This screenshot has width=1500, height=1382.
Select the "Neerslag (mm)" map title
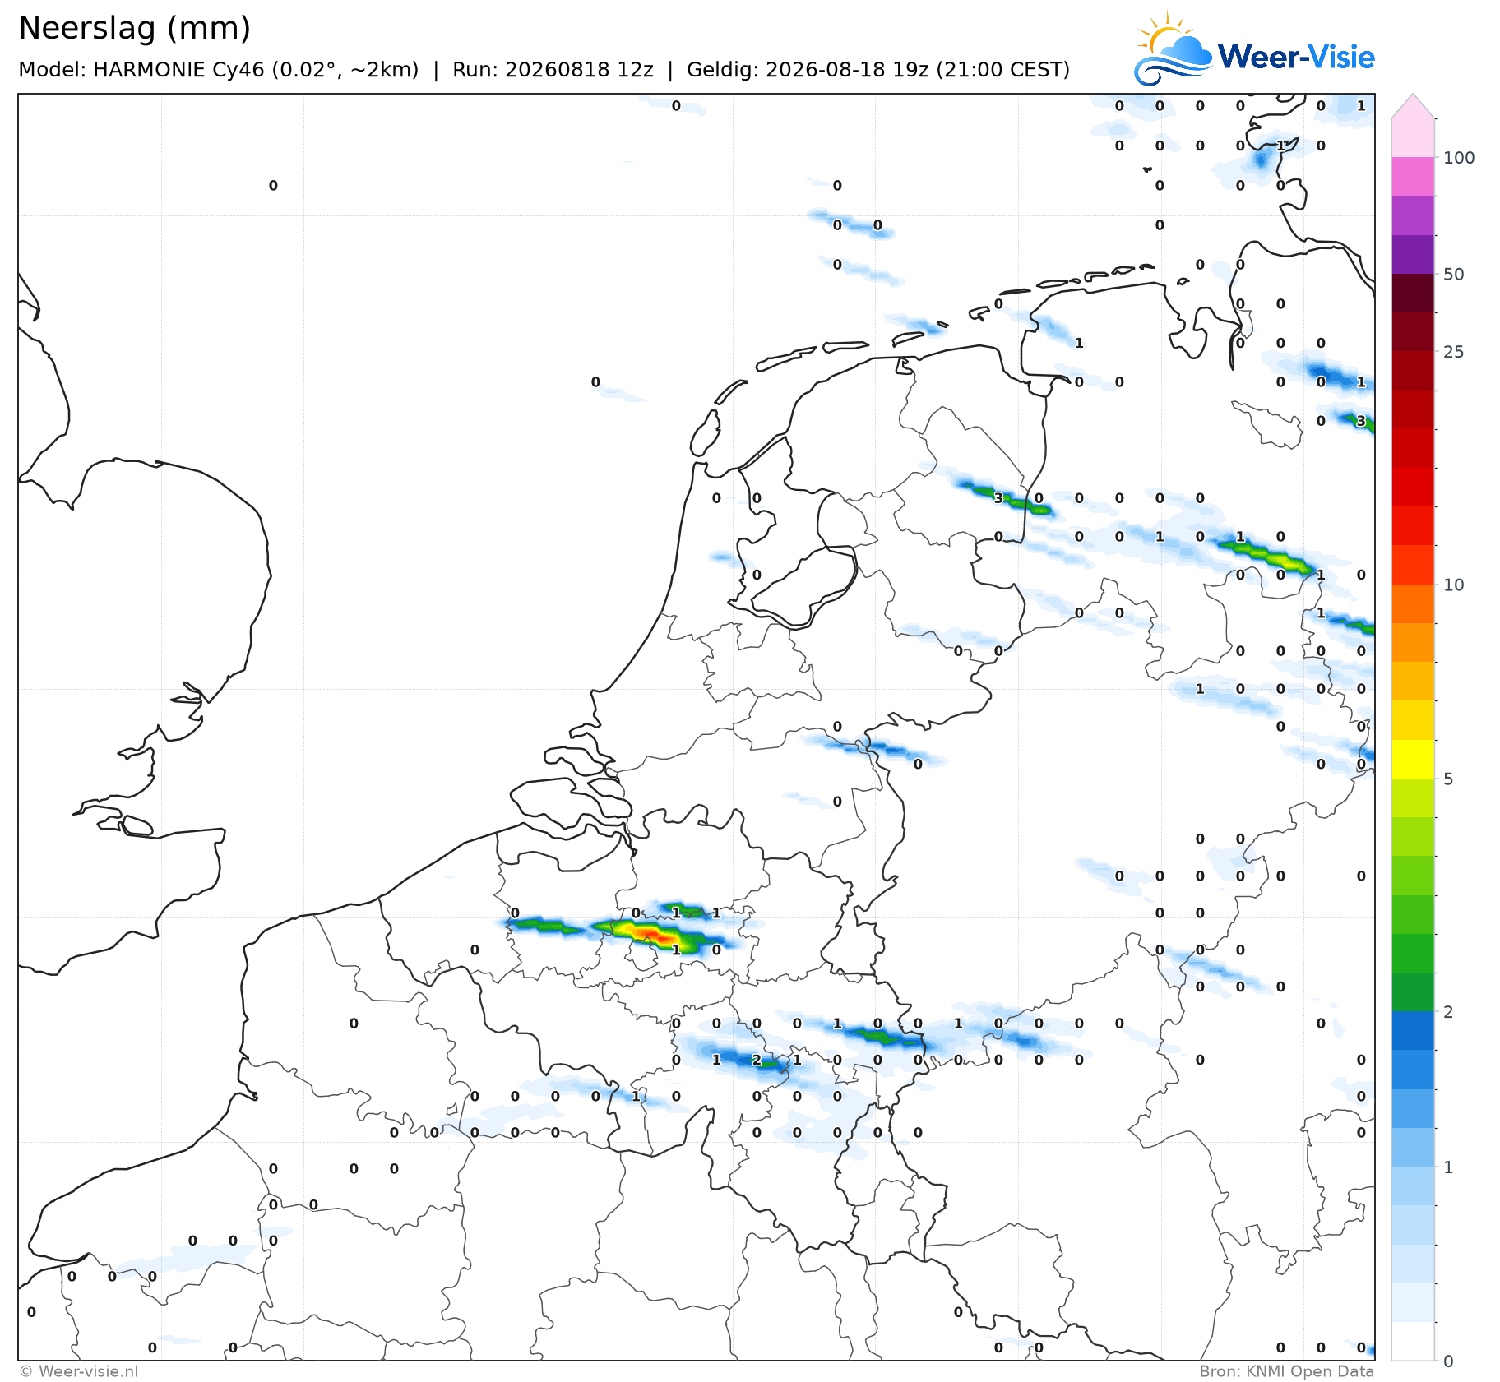134,29
